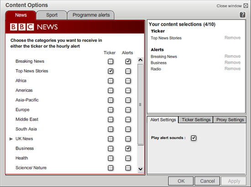Image resolution: width=251 pixels, height=187 pixels.
Task: Enable Alerts for Asia-Pacific
Action: pos(128,100)
